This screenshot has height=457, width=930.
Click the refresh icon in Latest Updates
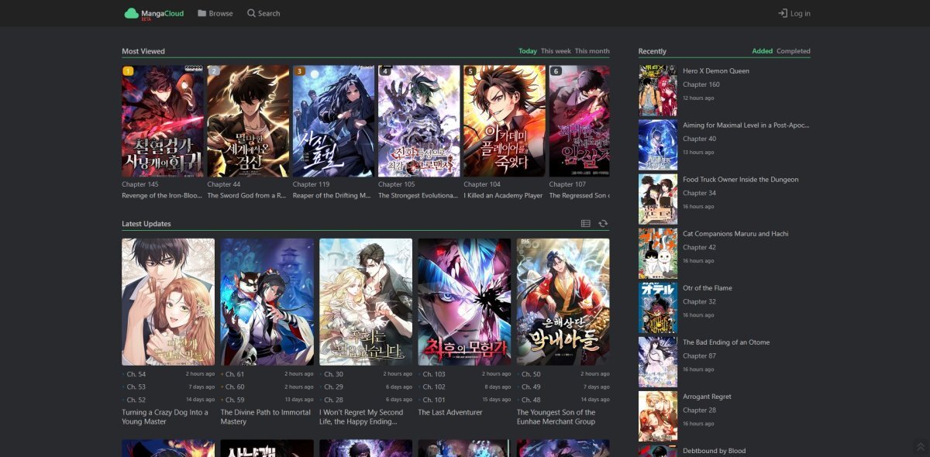(x=603, y=224)
